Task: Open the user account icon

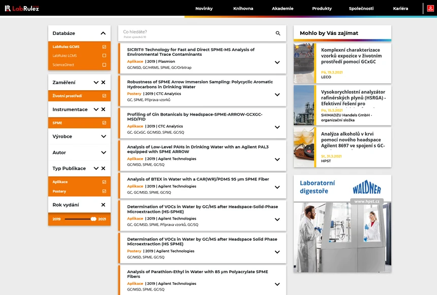Action: coord(430,9)
